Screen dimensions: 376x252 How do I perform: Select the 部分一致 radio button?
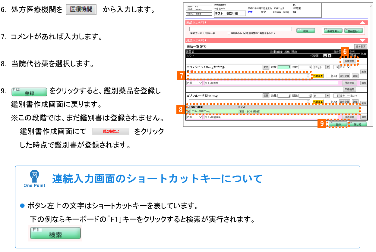pos(205,33)
